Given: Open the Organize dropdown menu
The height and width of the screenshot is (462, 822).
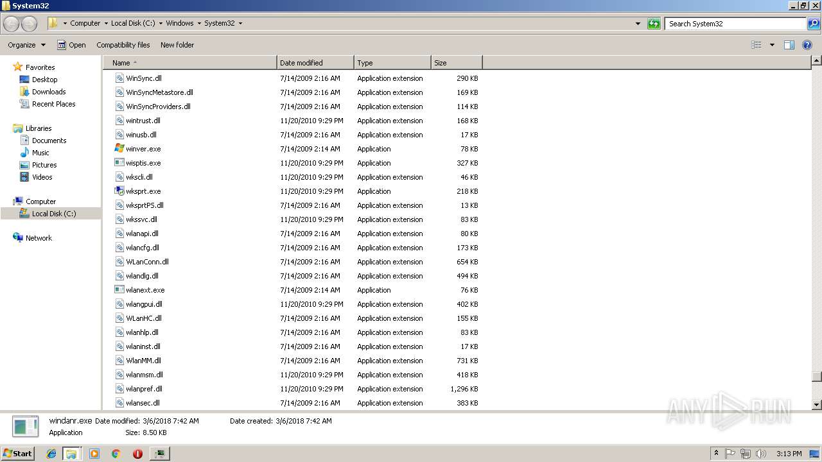Looking at the screenshot, I should [x=27, y=45].
